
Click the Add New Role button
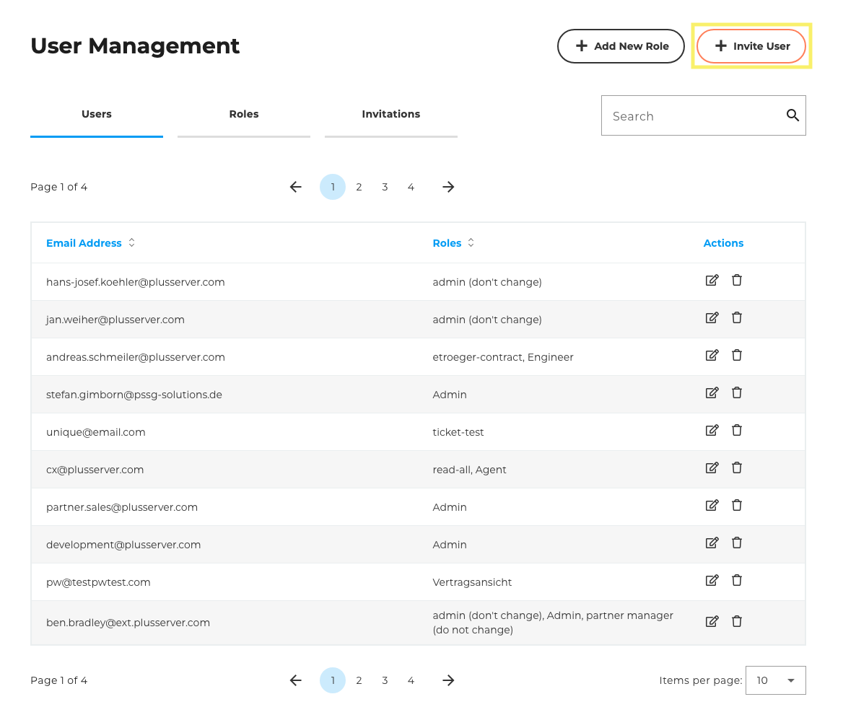pyautogui.click(x=621, y=45)
